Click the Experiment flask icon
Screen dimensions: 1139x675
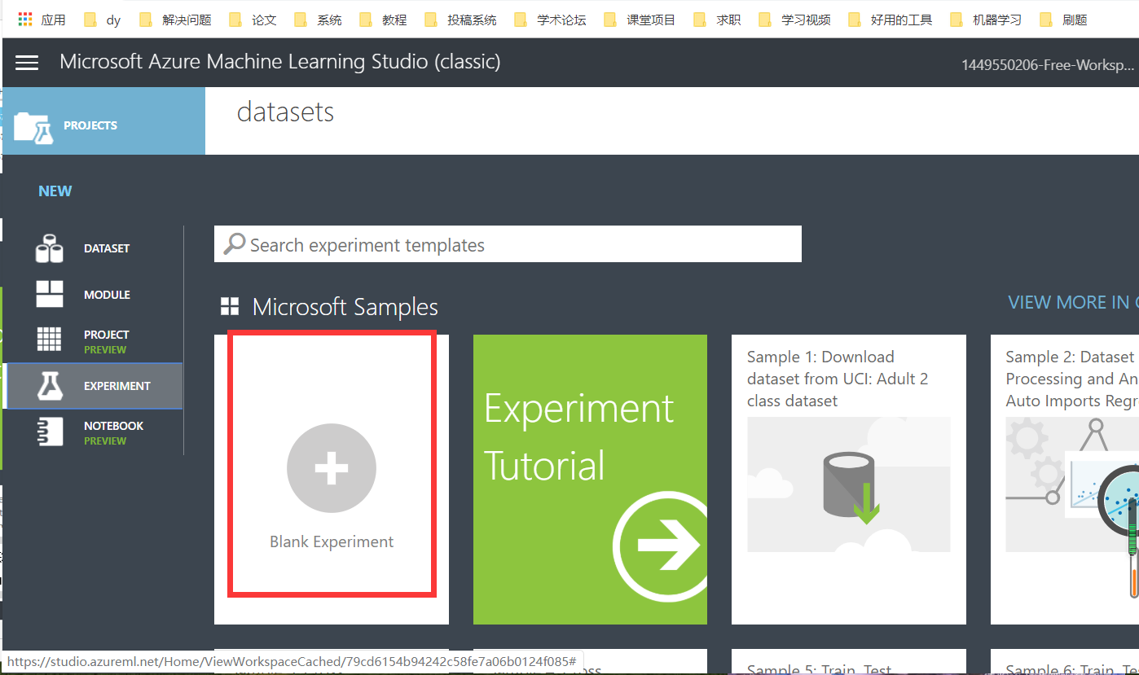click(50, 386)
